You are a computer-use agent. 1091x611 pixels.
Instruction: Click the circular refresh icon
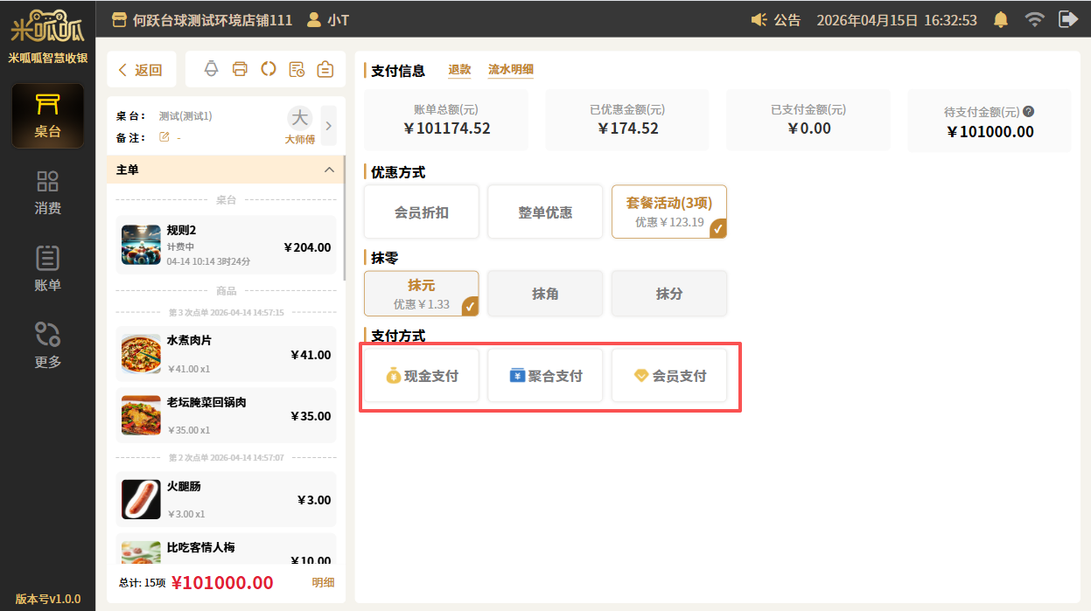tap(269, 69)
